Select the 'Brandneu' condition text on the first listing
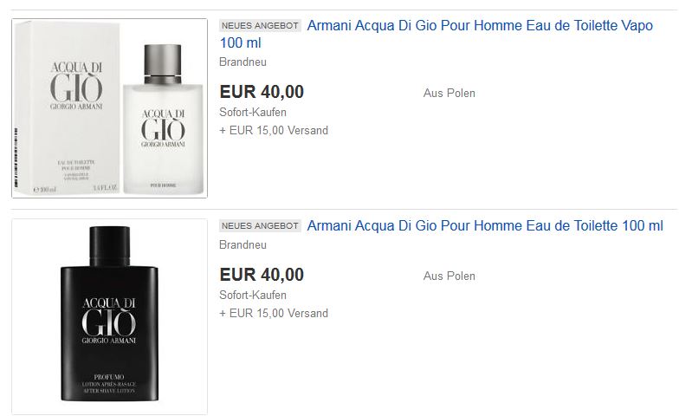This screenshot has height=416, width=679. click(242, 62)
